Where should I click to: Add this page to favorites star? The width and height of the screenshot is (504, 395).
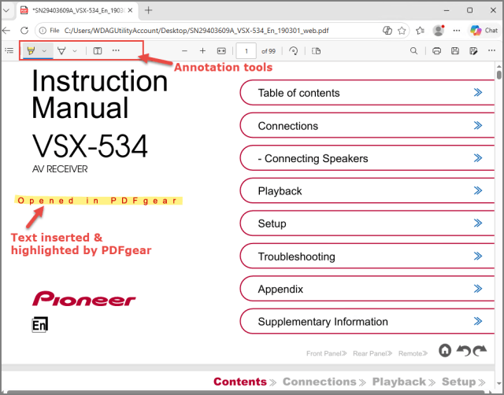tap(402, 31)
